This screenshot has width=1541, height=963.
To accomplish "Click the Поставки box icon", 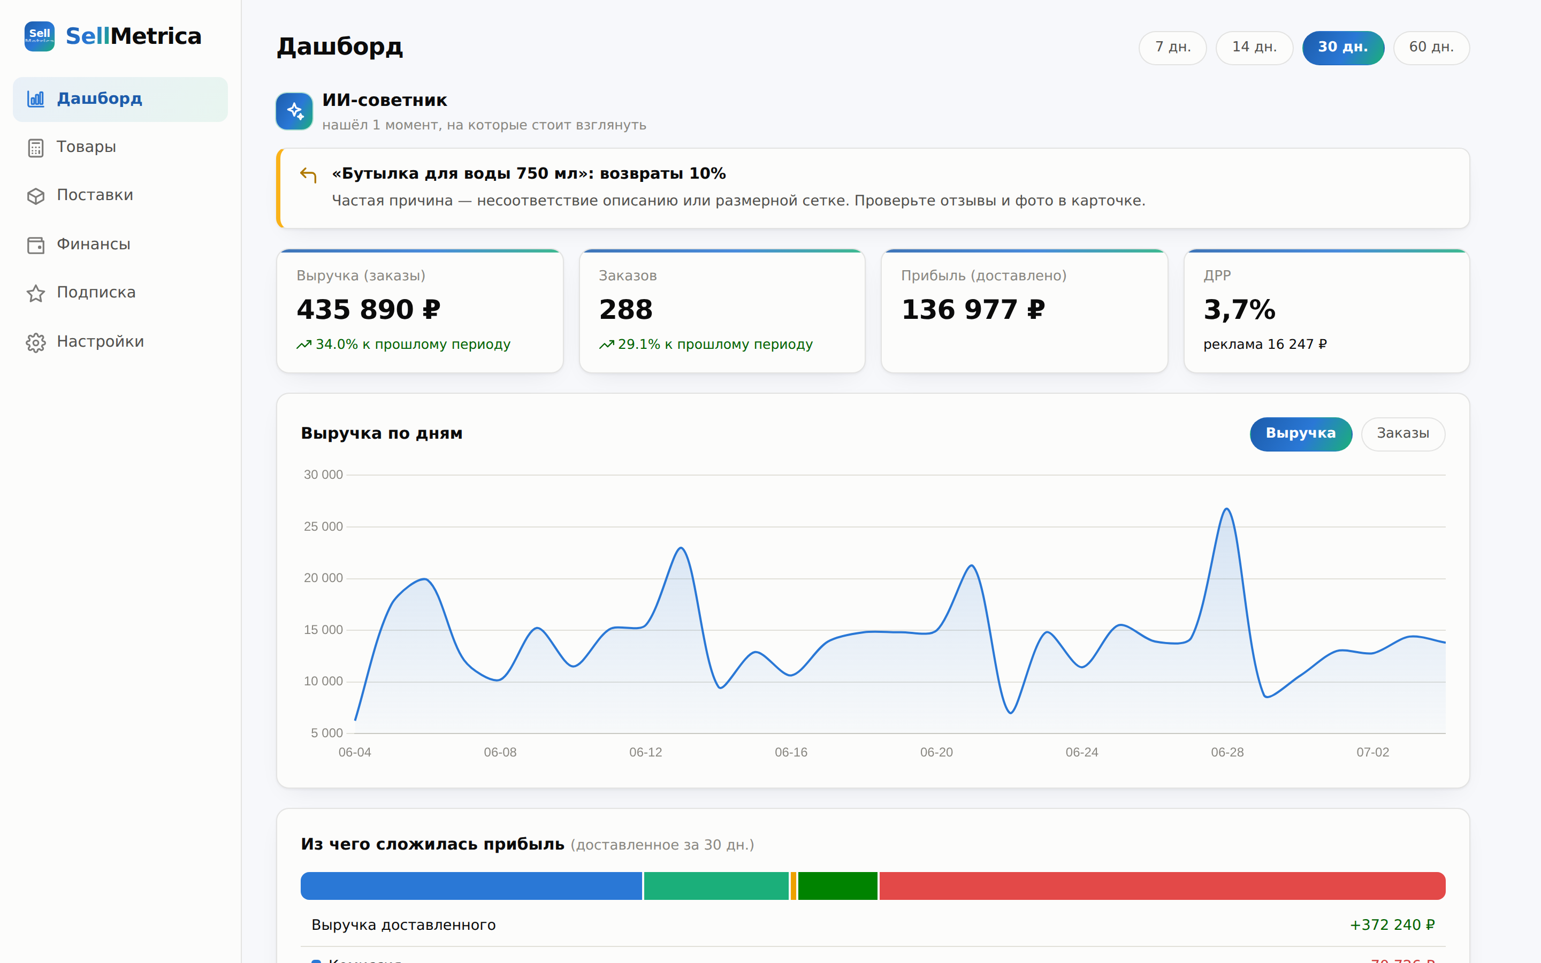I will click(x=36, y=196).
